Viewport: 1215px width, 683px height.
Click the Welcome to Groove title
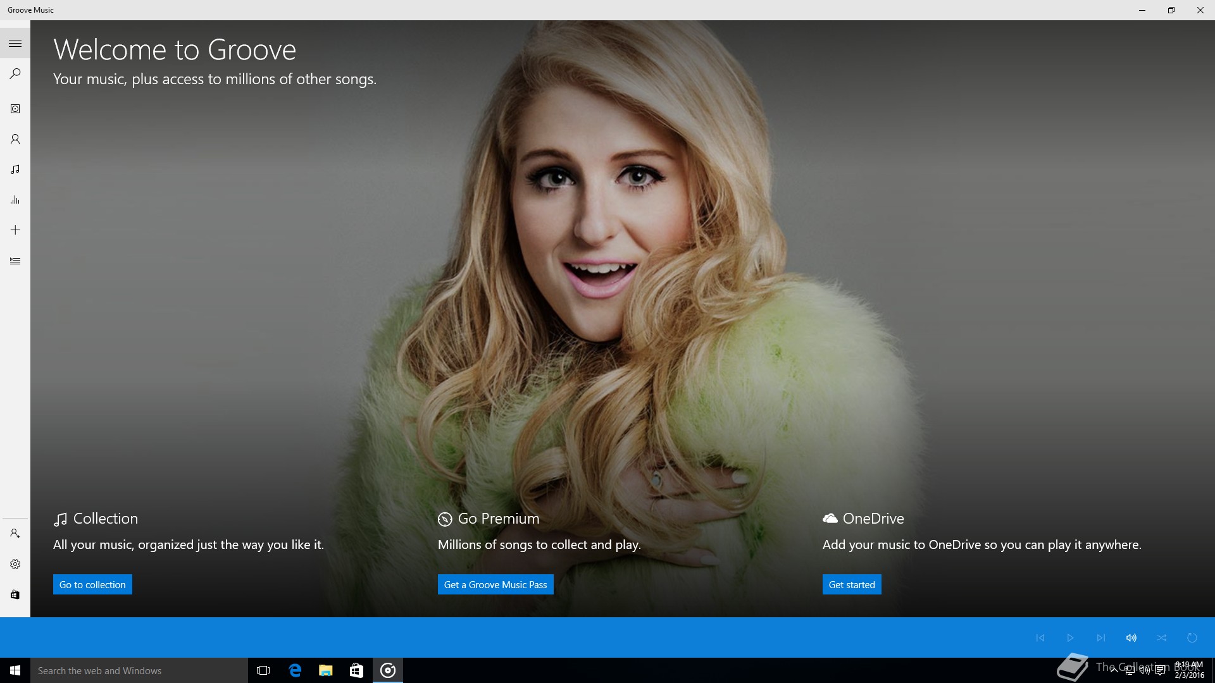[x=175, y=49]
